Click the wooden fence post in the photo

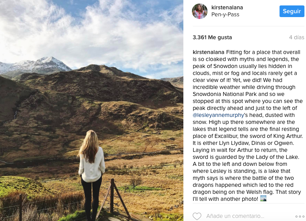(112, 196)
